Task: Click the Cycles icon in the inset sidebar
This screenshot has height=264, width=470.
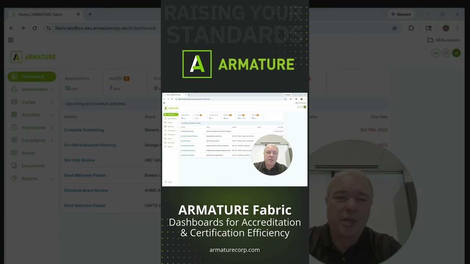Action: pyautogui.click(x=165, y=122)
